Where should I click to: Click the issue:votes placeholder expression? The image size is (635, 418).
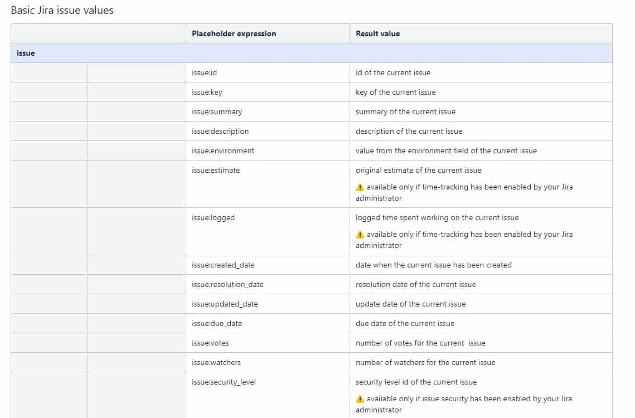coord(210,343)
